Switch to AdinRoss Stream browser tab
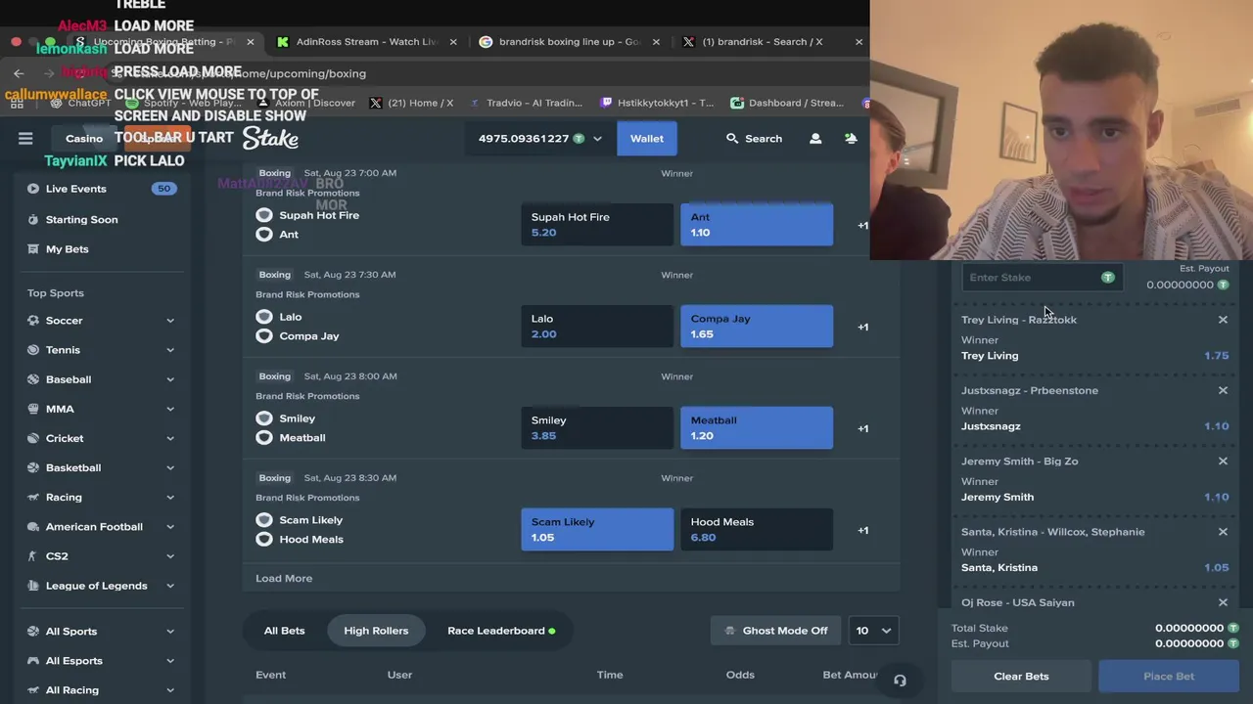 click(367, 42)
